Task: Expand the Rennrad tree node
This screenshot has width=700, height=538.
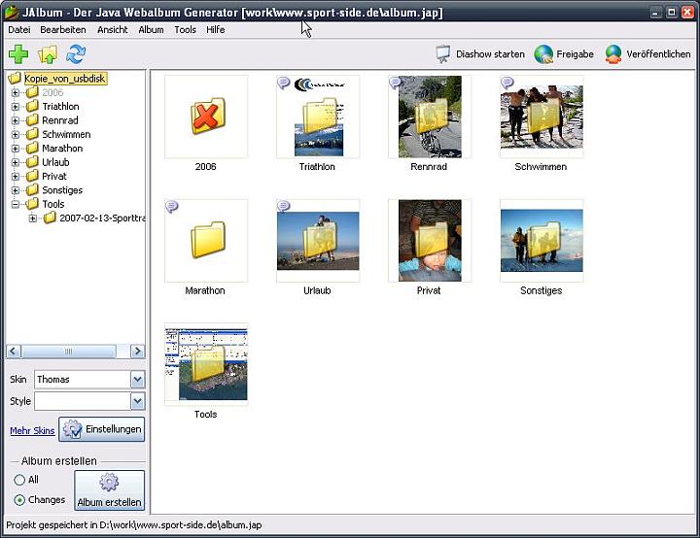Action: click(16, 120)
